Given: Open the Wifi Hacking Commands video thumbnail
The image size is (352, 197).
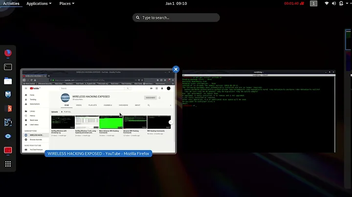Looking at the screenshot, I should [x=159, y=122].
